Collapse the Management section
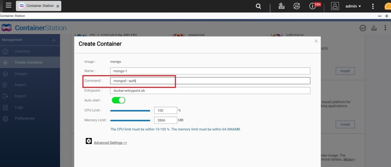Screen dimensions: 391x167 (54, 40)
